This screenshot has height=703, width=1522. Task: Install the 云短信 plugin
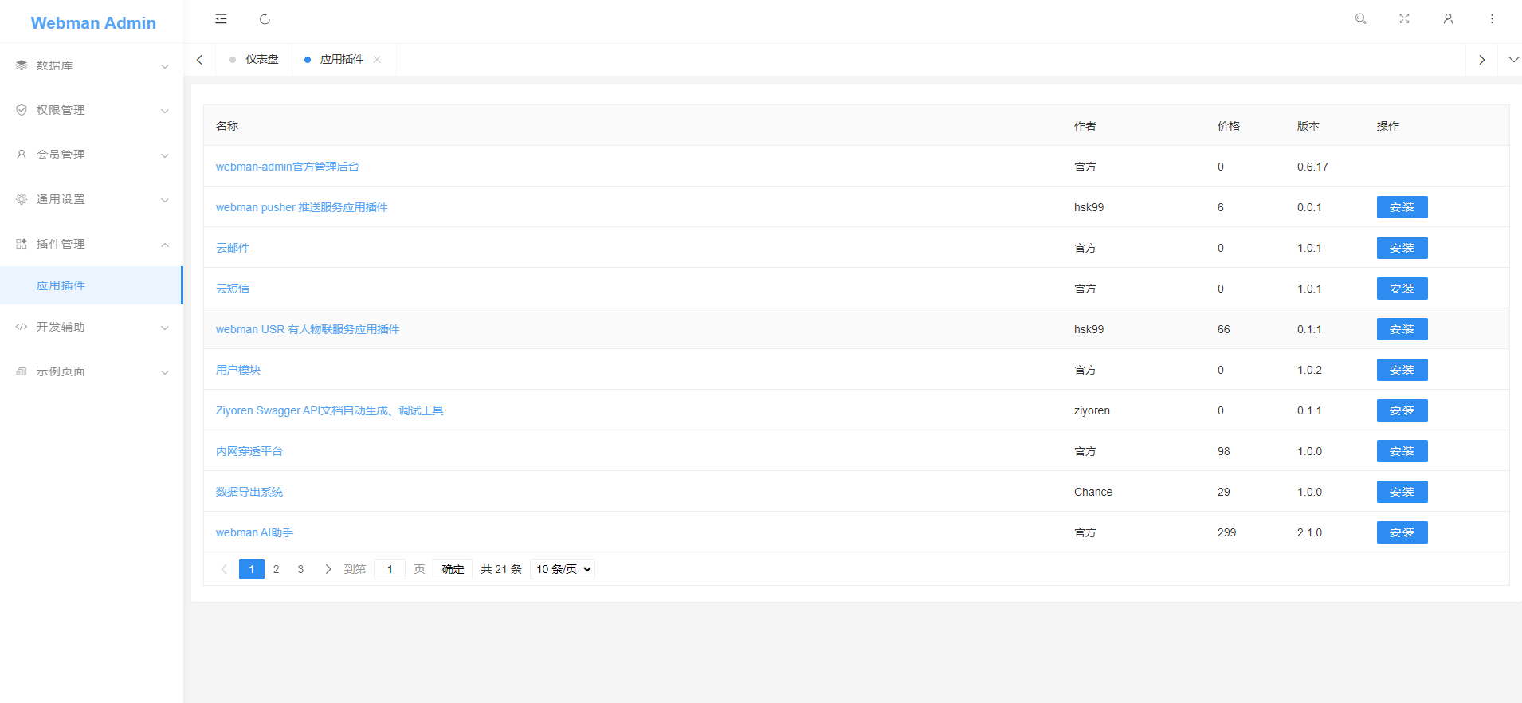coord(1402,289)
